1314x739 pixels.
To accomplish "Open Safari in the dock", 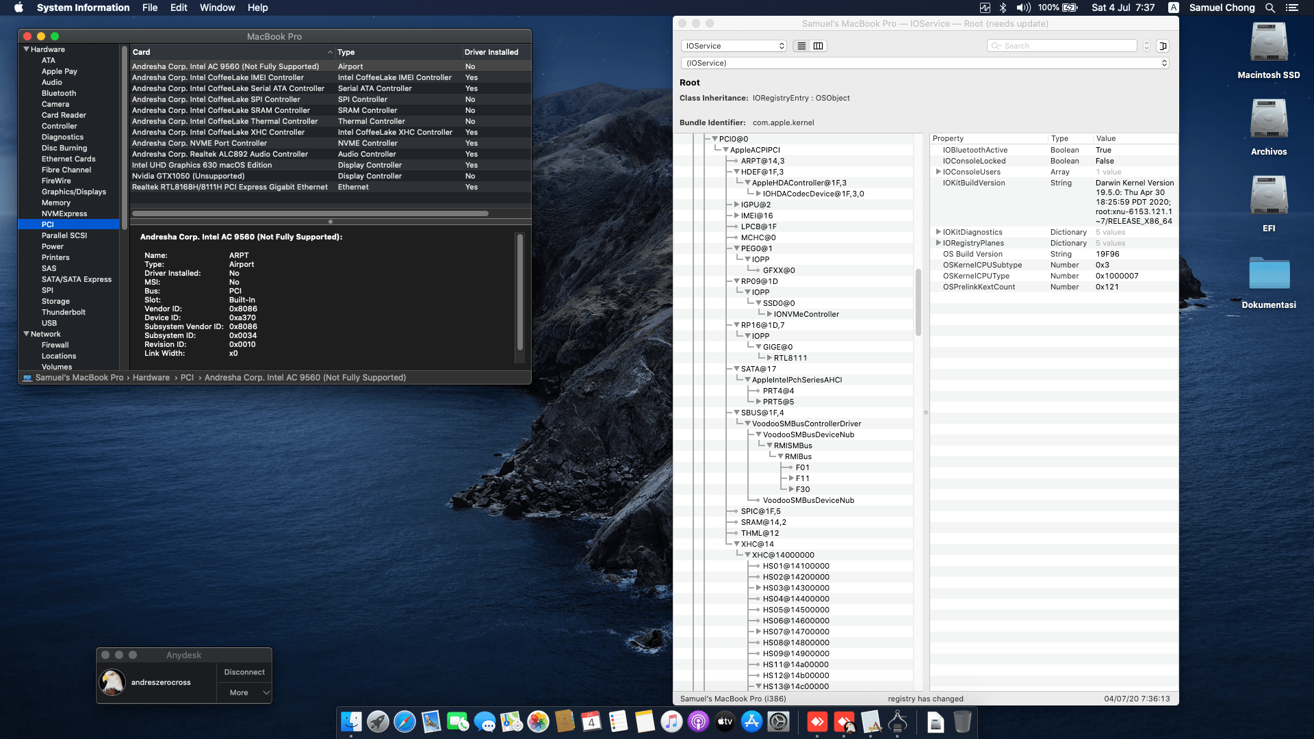I will [404, 721].
